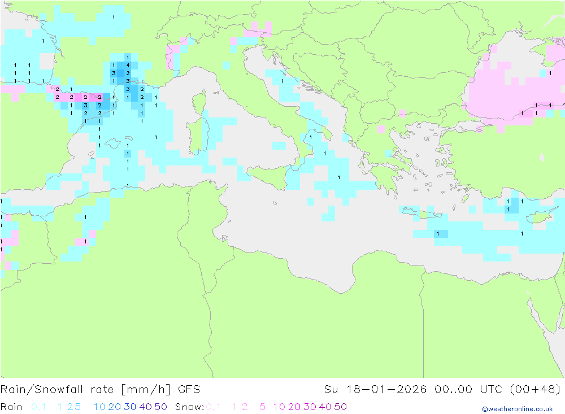This screenshot has width=565, height=414.
Task: Click the 'Rain' legend label
Action: (11, 407)
